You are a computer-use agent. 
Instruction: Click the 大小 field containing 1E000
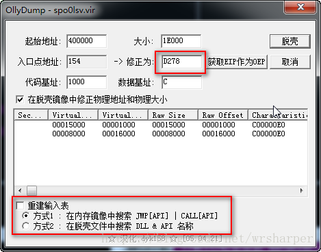click(181, 41)
